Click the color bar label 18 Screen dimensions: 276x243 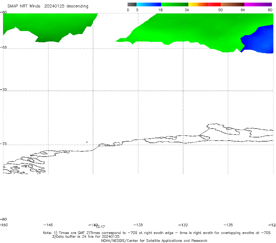[160, 10]
